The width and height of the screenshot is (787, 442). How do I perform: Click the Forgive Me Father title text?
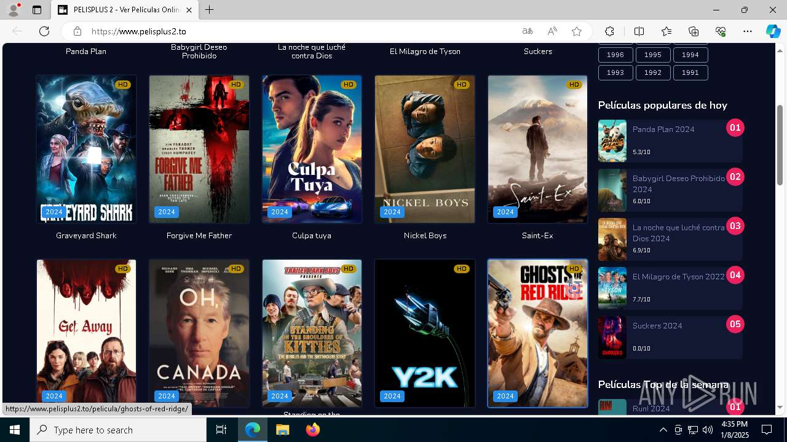pyautogui.click(x=199, y=236)
